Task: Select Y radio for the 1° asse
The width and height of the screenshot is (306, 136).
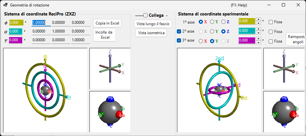Action: point(212,22)
